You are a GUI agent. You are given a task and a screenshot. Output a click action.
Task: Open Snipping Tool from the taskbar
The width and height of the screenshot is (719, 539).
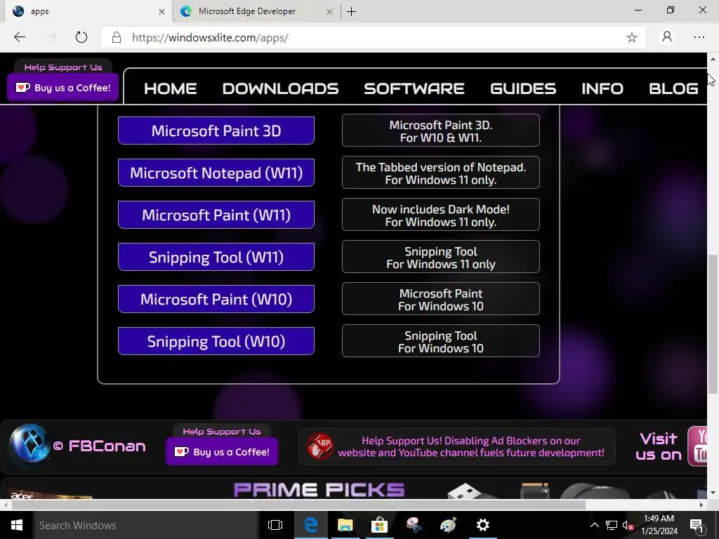pos(414,525)
